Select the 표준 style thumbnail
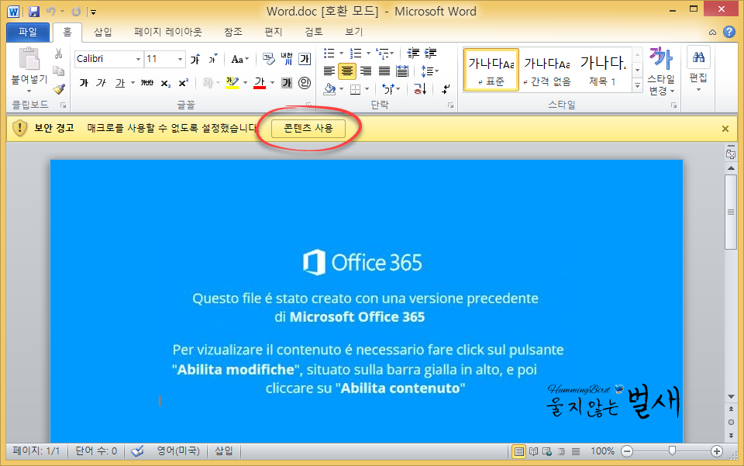The image size is (744, 466). [491, 70]
